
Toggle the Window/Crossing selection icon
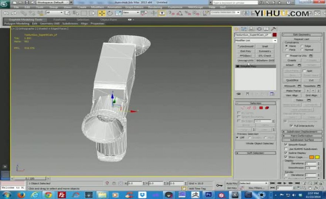92,13
